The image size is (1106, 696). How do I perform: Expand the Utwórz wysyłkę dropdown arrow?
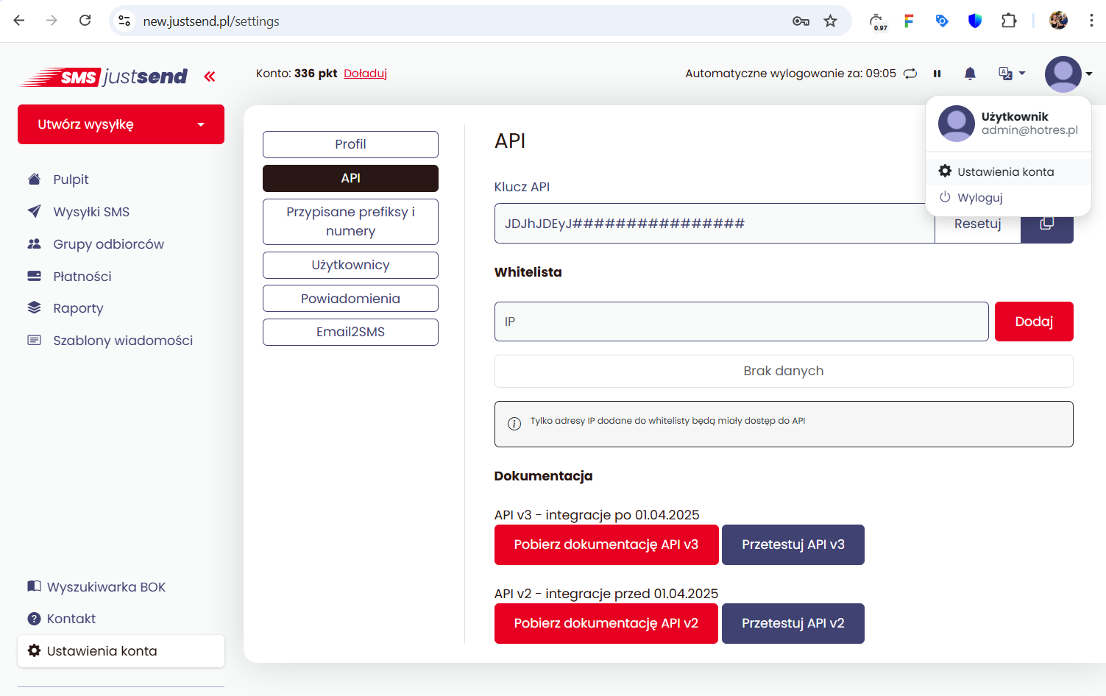point(201,124)
